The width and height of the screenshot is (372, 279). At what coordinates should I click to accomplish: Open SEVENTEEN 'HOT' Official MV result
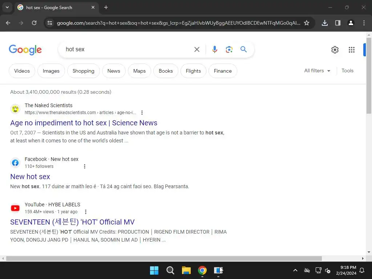[72, 222]
